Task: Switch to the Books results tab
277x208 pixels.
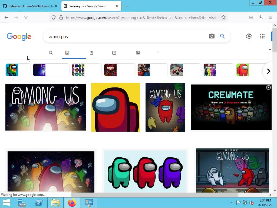Action: click(x=91, y=53)
